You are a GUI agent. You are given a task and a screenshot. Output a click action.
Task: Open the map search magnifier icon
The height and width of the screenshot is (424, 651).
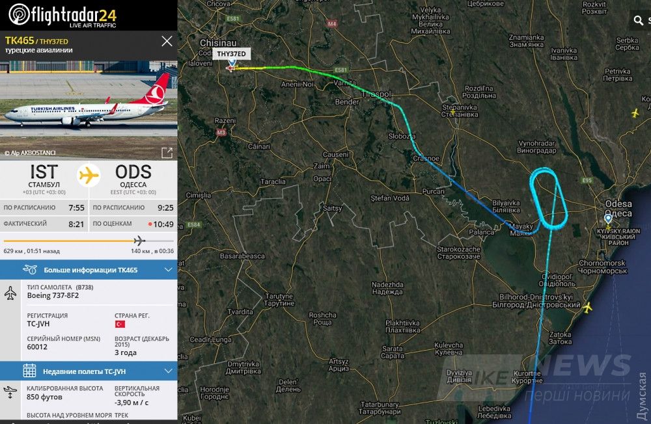point(639,20)
